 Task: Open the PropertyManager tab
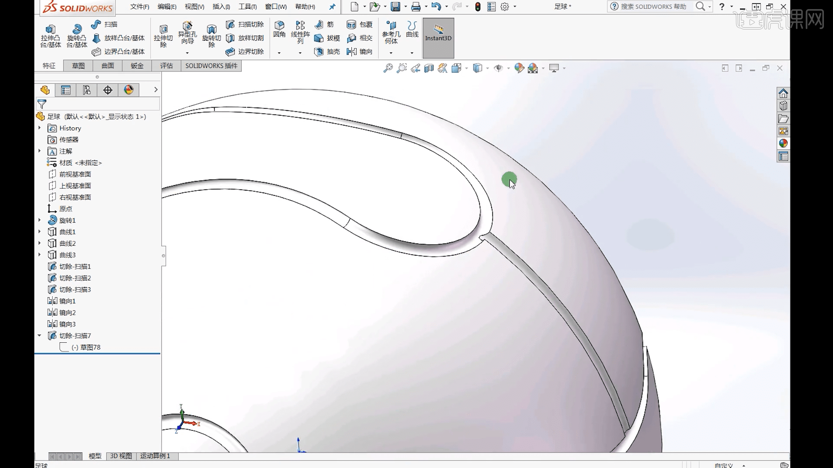tap(66, 90)
